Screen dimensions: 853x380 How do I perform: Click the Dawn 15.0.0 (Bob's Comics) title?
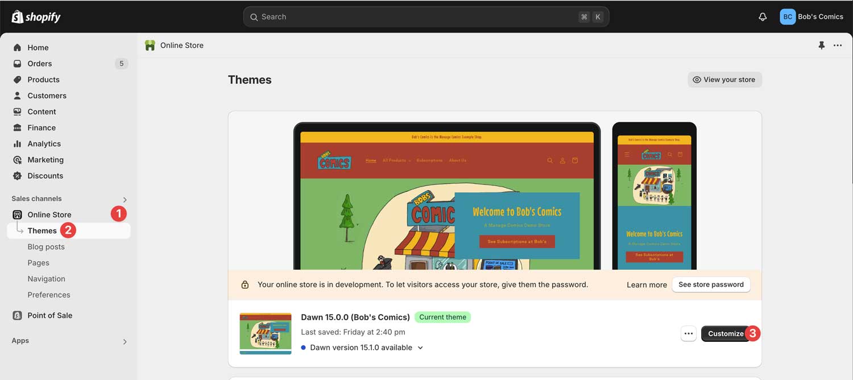pos(355,317)
